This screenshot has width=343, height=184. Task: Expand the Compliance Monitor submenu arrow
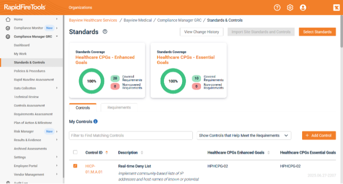(x=57, y=28)
